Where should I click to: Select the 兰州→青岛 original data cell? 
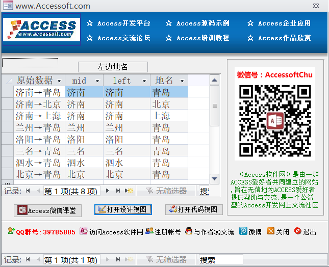(x=39, y=127)
